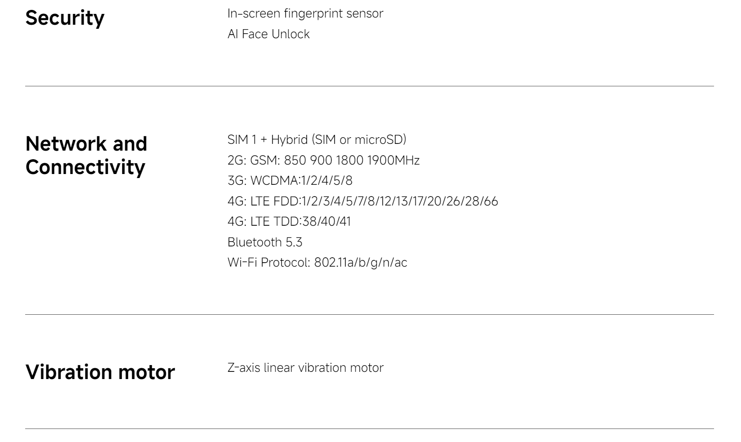Click the divider line below the Security section
Viewport: 741px width, 442px height.
pyautogui.click(x=369, y=86)
